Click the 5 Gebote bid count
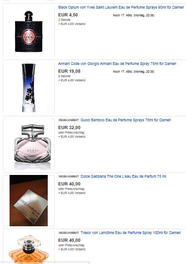Viewport: 186px width, 264px height. pos(65,76)
